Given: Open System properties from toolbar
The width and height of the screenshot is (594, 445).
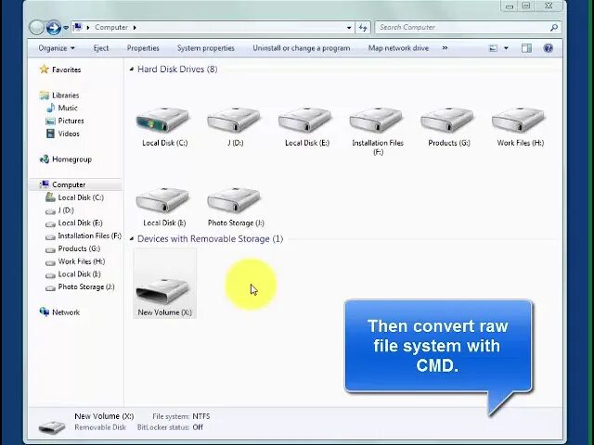Looking at the screenshot, I should tap(206, 48).
